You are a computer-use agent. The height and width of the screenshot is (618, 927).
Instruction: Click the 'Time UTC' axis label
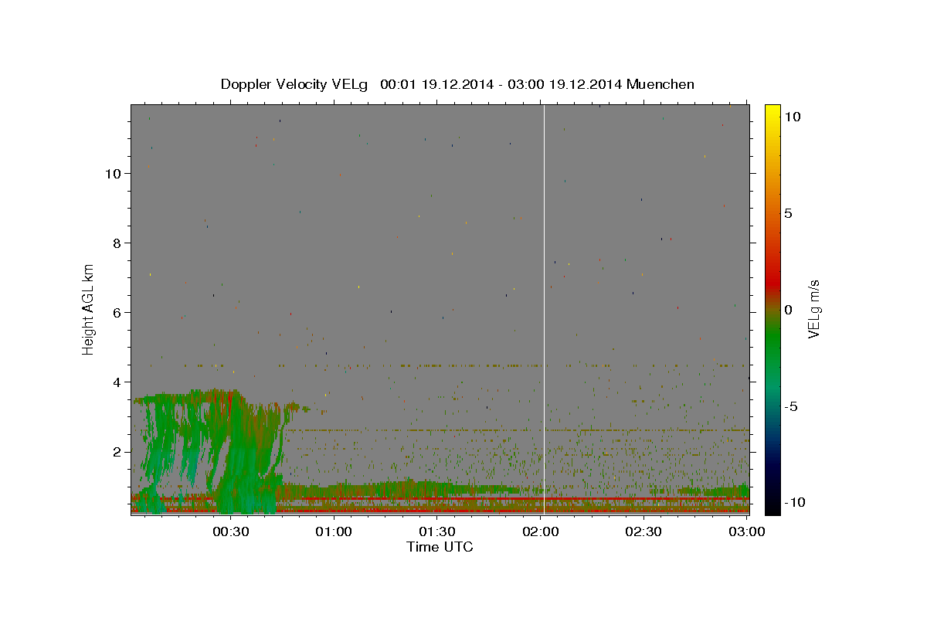[x=440, y=547]
